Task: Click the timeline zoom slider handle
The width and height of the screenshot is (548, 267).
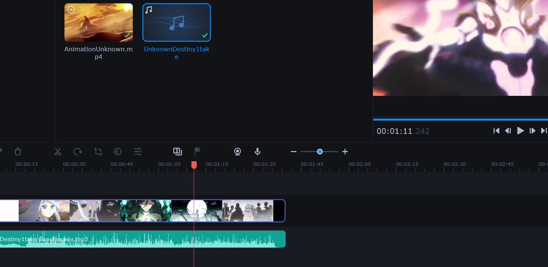Action: pyautogui.click(x=320, y=152)
